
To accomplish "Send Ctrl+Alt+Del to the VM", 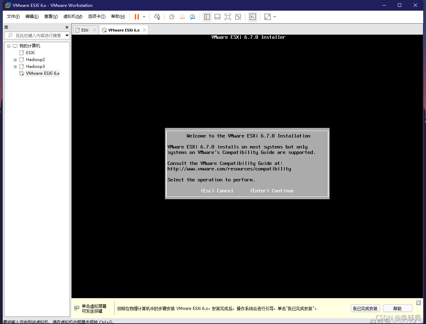I will coord(157,17).
